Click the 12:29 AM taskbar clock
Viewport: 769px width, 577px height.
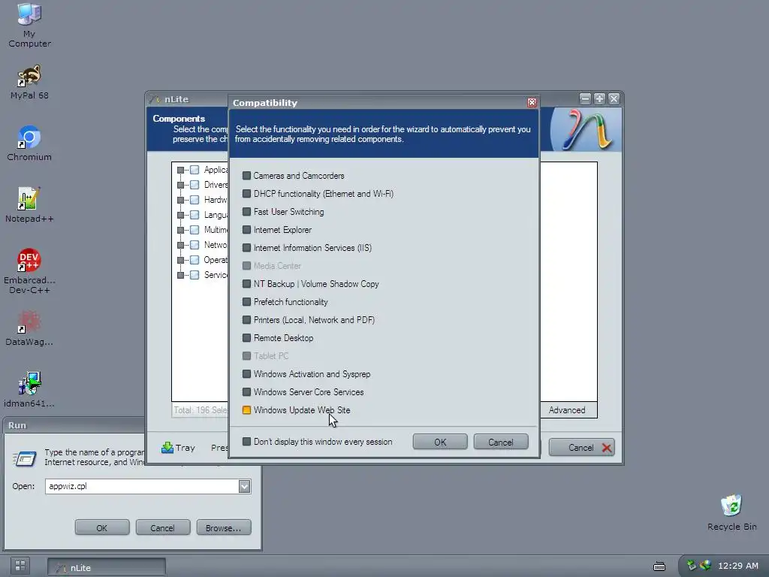737,566
